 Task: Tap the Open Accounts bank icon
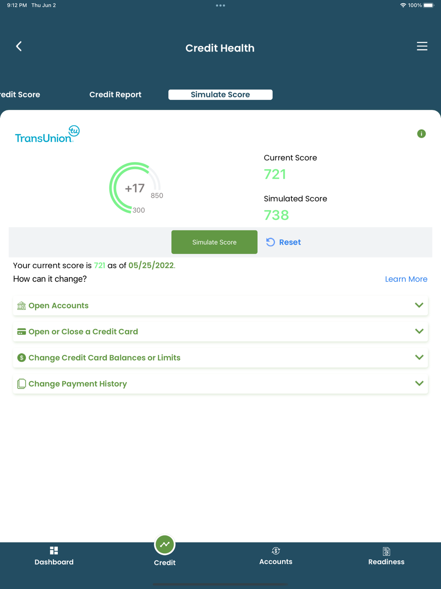pyautogui.click(x=21, y=306)
